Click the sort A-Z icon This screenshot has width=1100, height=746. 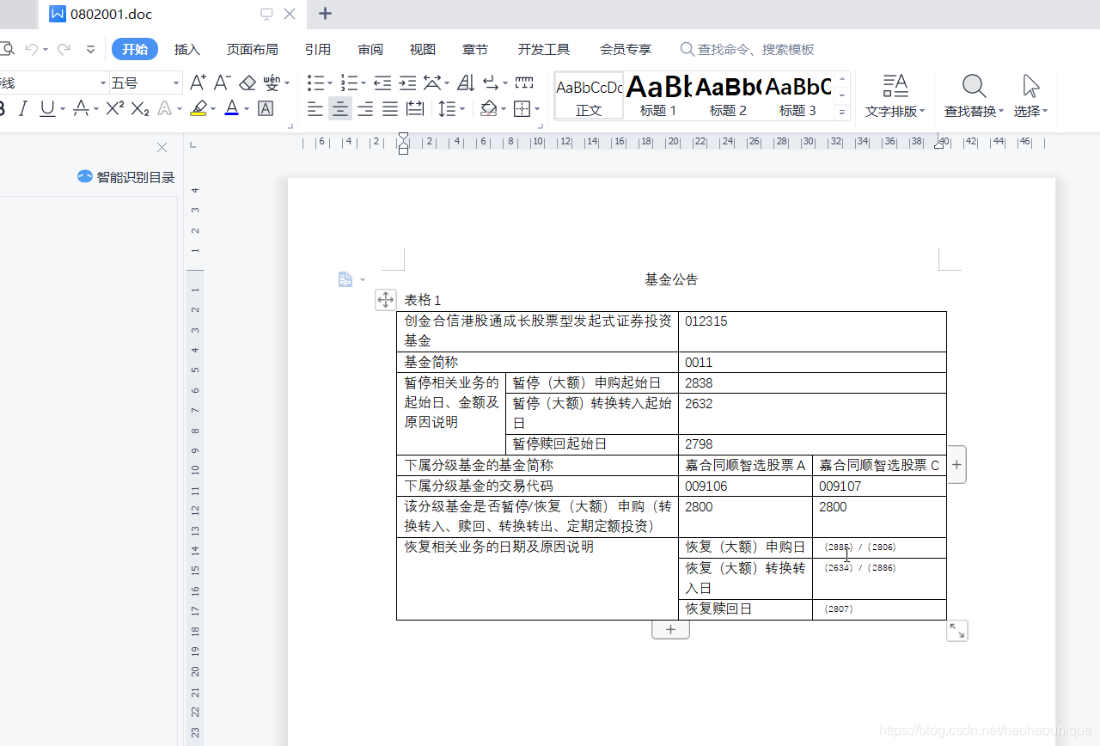click(x=466, y=83)
